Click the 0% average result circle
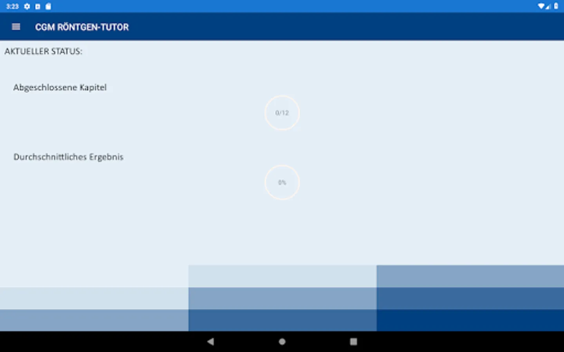Image resolution: width=564 pixels, height=352 pixels. tap(282, 182)
